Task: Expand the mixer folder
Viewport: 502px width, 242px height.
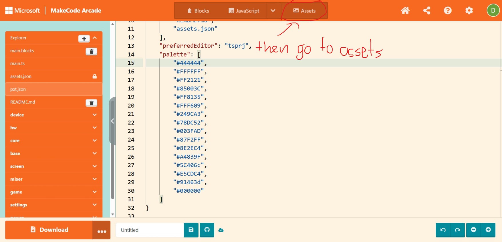Action: 95,179
